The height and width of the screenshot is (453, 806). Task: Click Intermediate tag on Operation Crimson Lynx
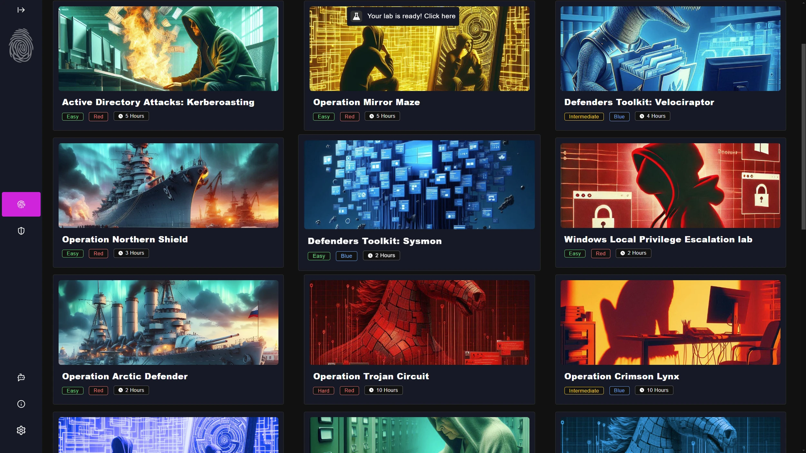click(x=584, y=390)
